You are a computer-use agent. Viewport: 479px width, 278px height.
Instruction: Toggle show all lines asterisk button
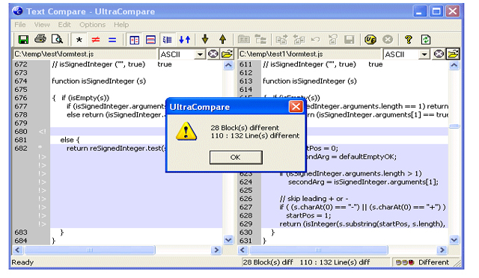79,40
